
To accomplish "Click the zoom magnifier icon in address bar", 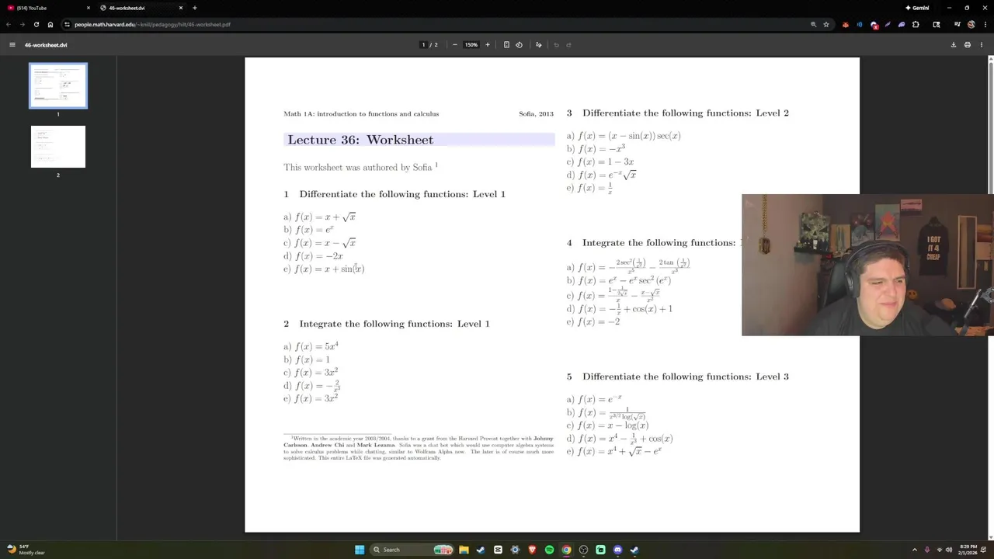I will click(814, 24).
